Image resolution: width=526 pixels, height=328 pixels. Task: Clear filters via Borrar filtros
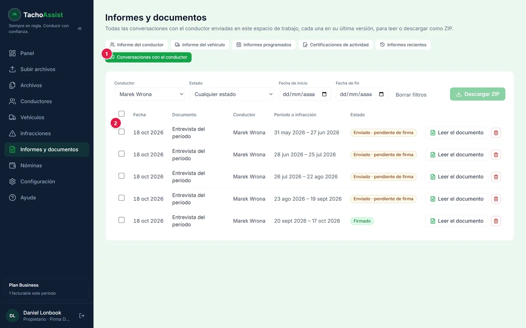[x=411, y=95]
